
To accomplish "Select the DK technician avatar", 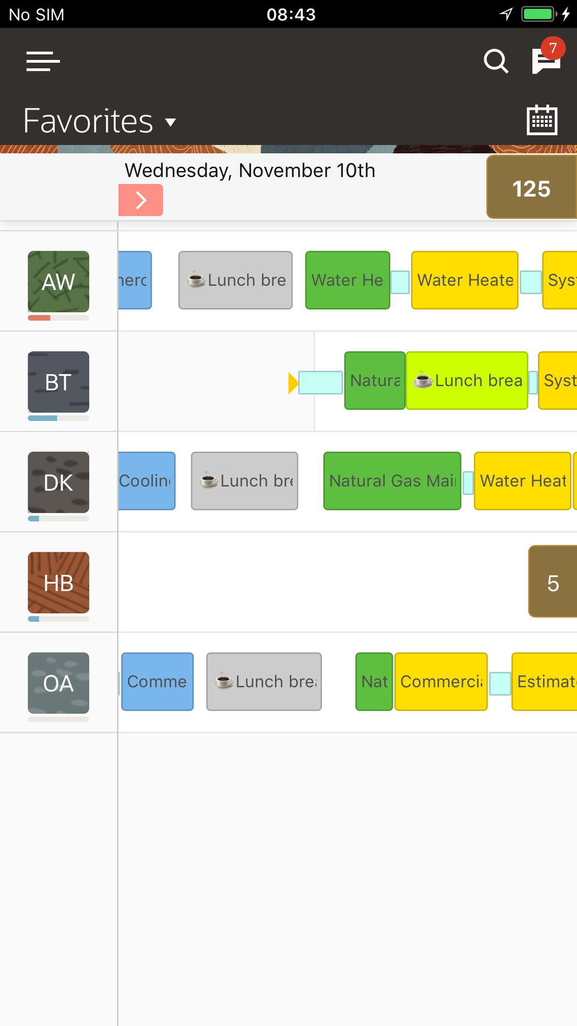I will click(x=58, y=482).
